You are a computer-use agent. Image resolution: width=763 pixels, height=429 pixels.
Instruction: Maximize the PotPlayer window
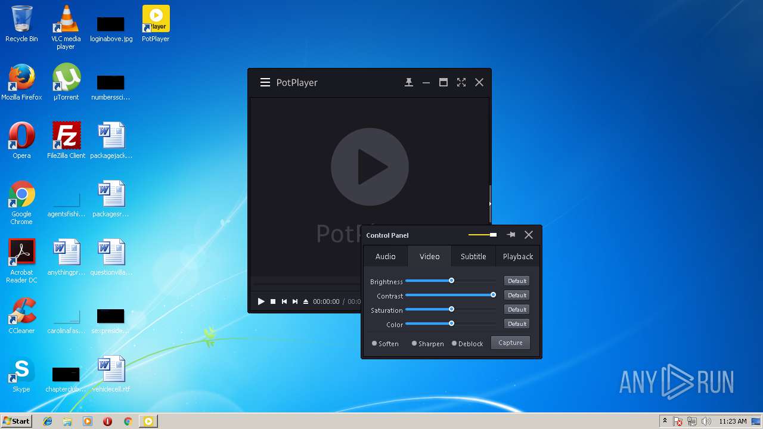(443, 83)
